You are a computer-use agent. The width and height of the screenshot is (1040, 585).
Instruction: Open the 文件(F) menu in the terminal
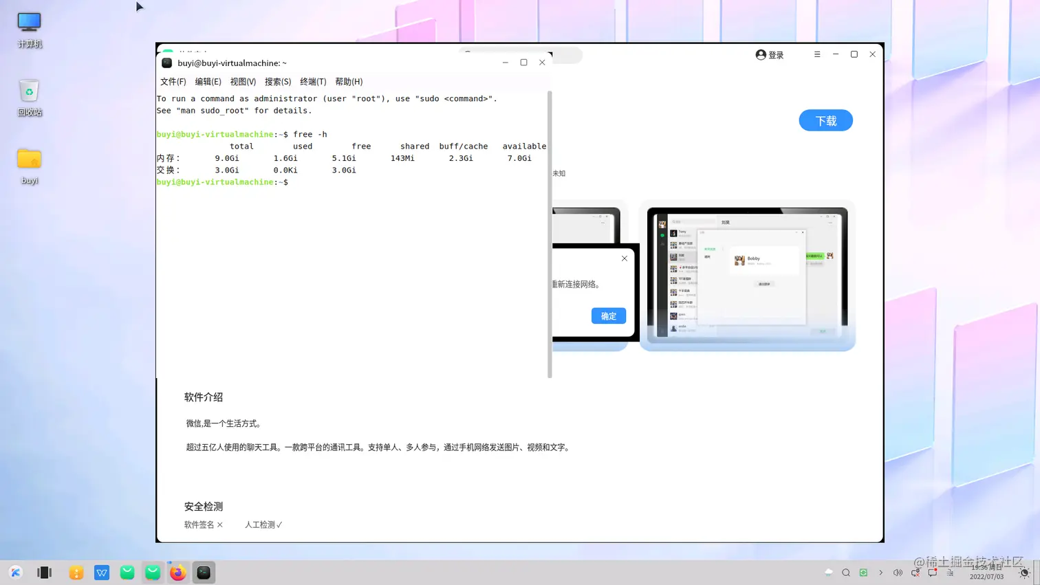(x=173, y=82)
